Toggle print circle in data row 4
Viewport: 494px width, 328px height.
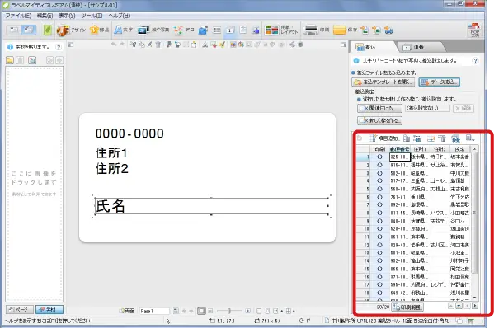pos(379,180)
